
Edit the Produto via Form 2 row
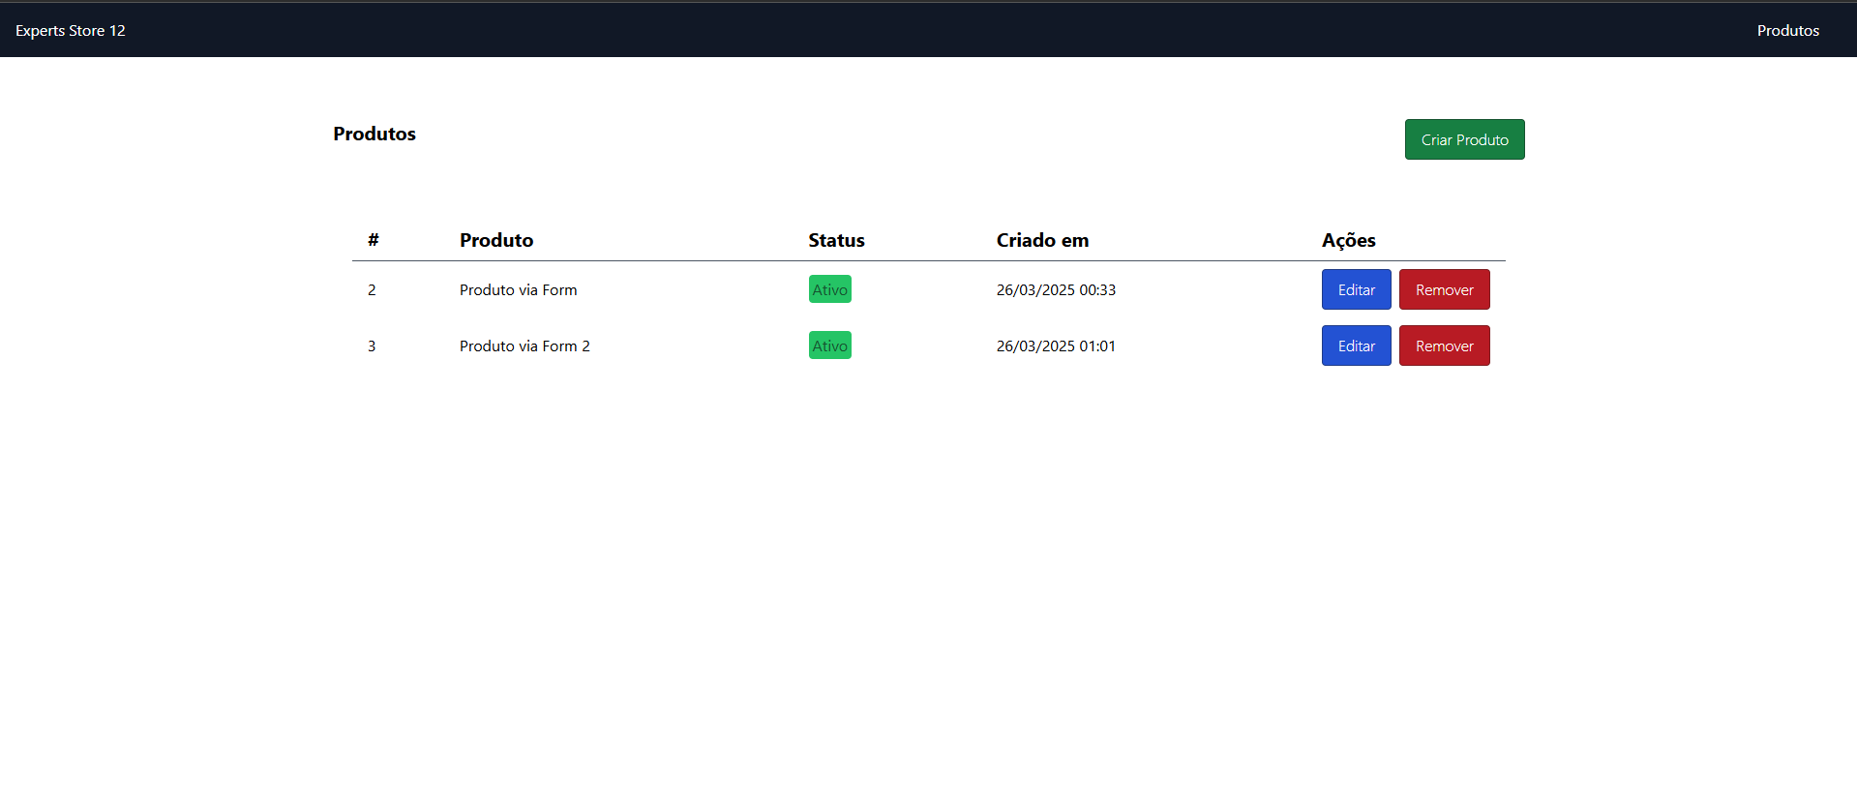1356,345
